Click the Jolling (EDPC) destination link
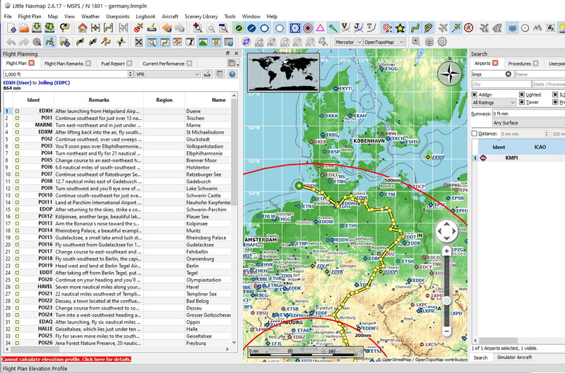 click(x=54, y=83)
